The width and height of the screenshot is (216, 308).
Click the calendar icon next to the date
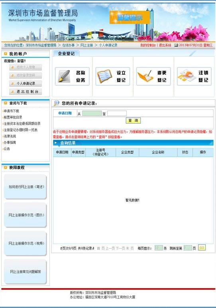coord(176,45)
